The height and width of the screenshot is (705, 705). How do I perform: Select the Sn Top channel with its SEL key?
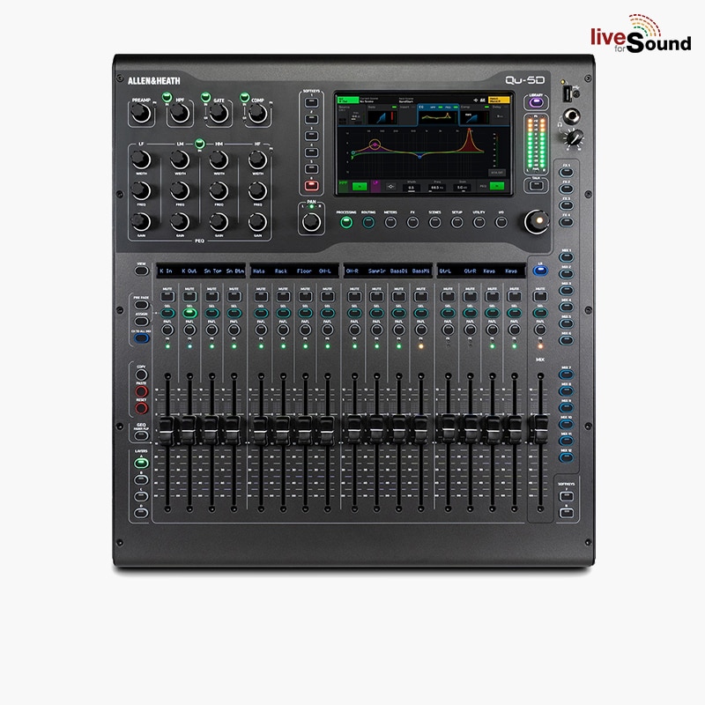(211, 313)
